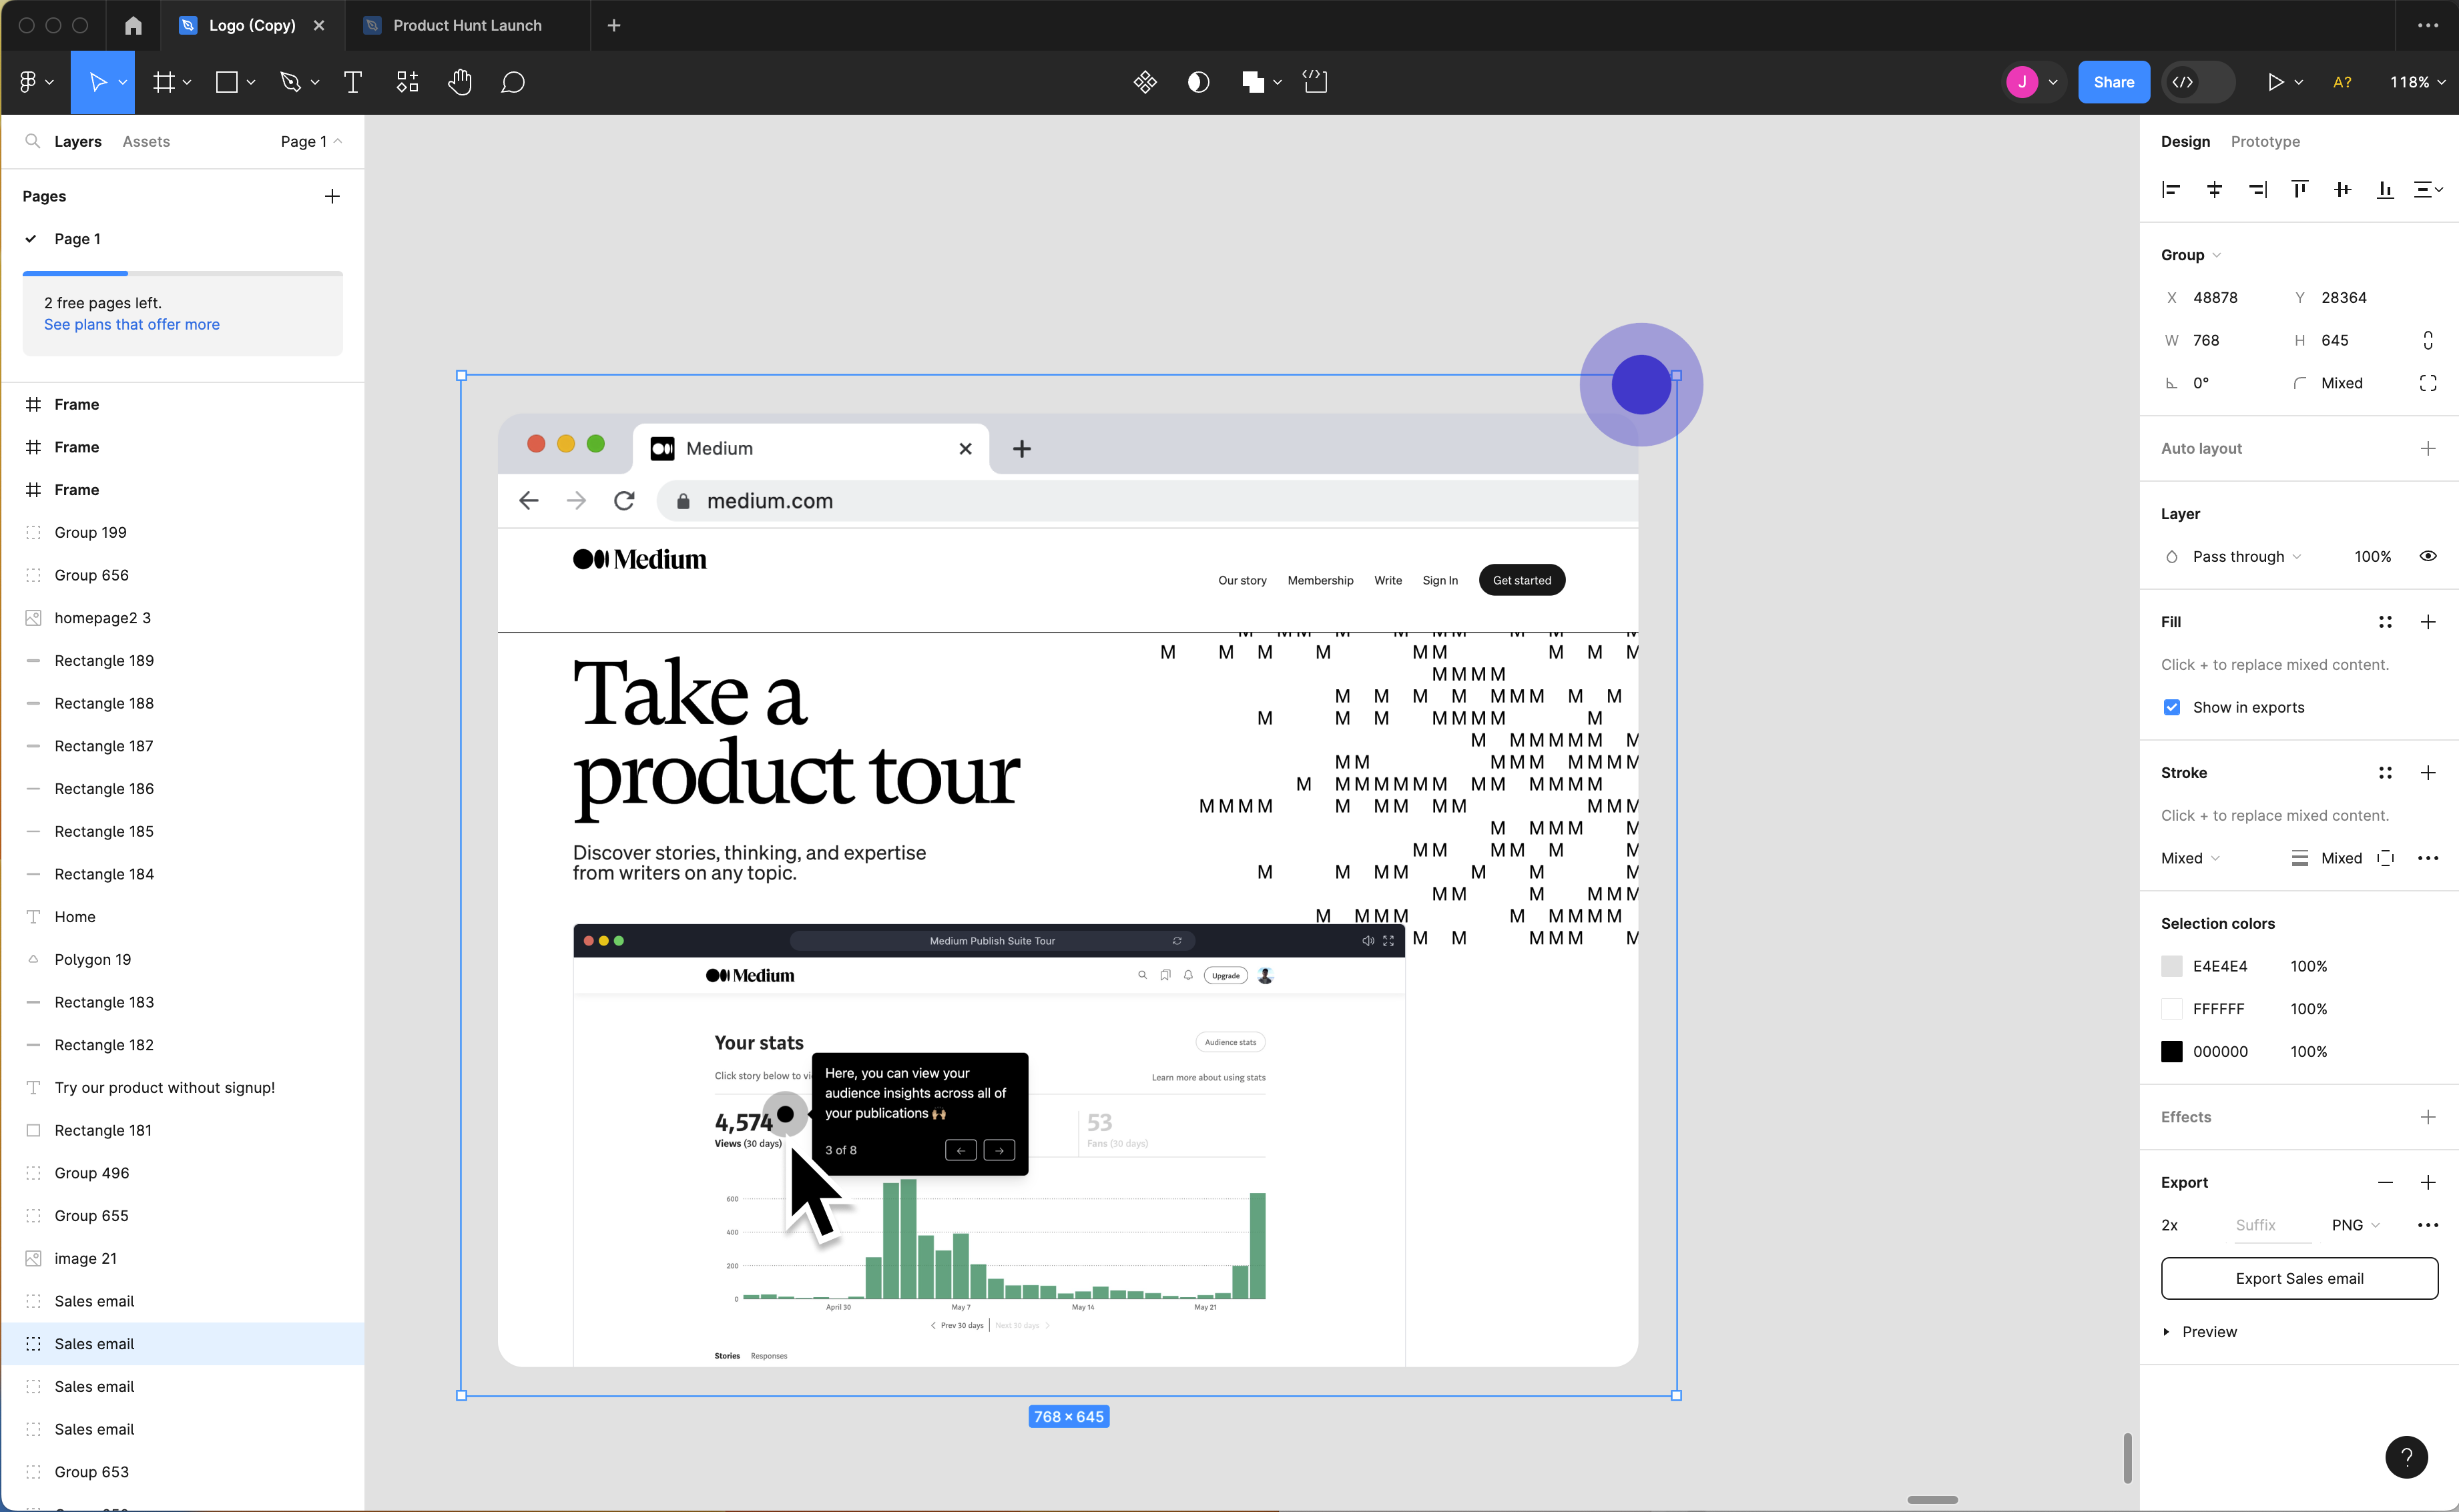Open See plans that offer more link
2459x1512 pixels.
[132, 324]
